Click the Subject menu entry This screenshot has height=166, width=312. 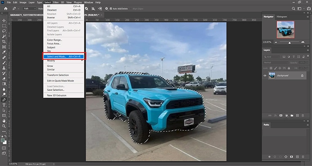pos(64,48)
